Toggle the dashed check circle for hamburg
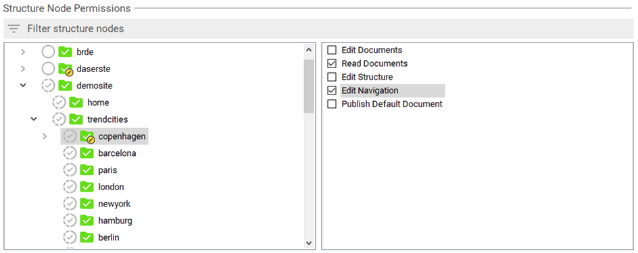The image size is (638, 253). pos(70,221)
